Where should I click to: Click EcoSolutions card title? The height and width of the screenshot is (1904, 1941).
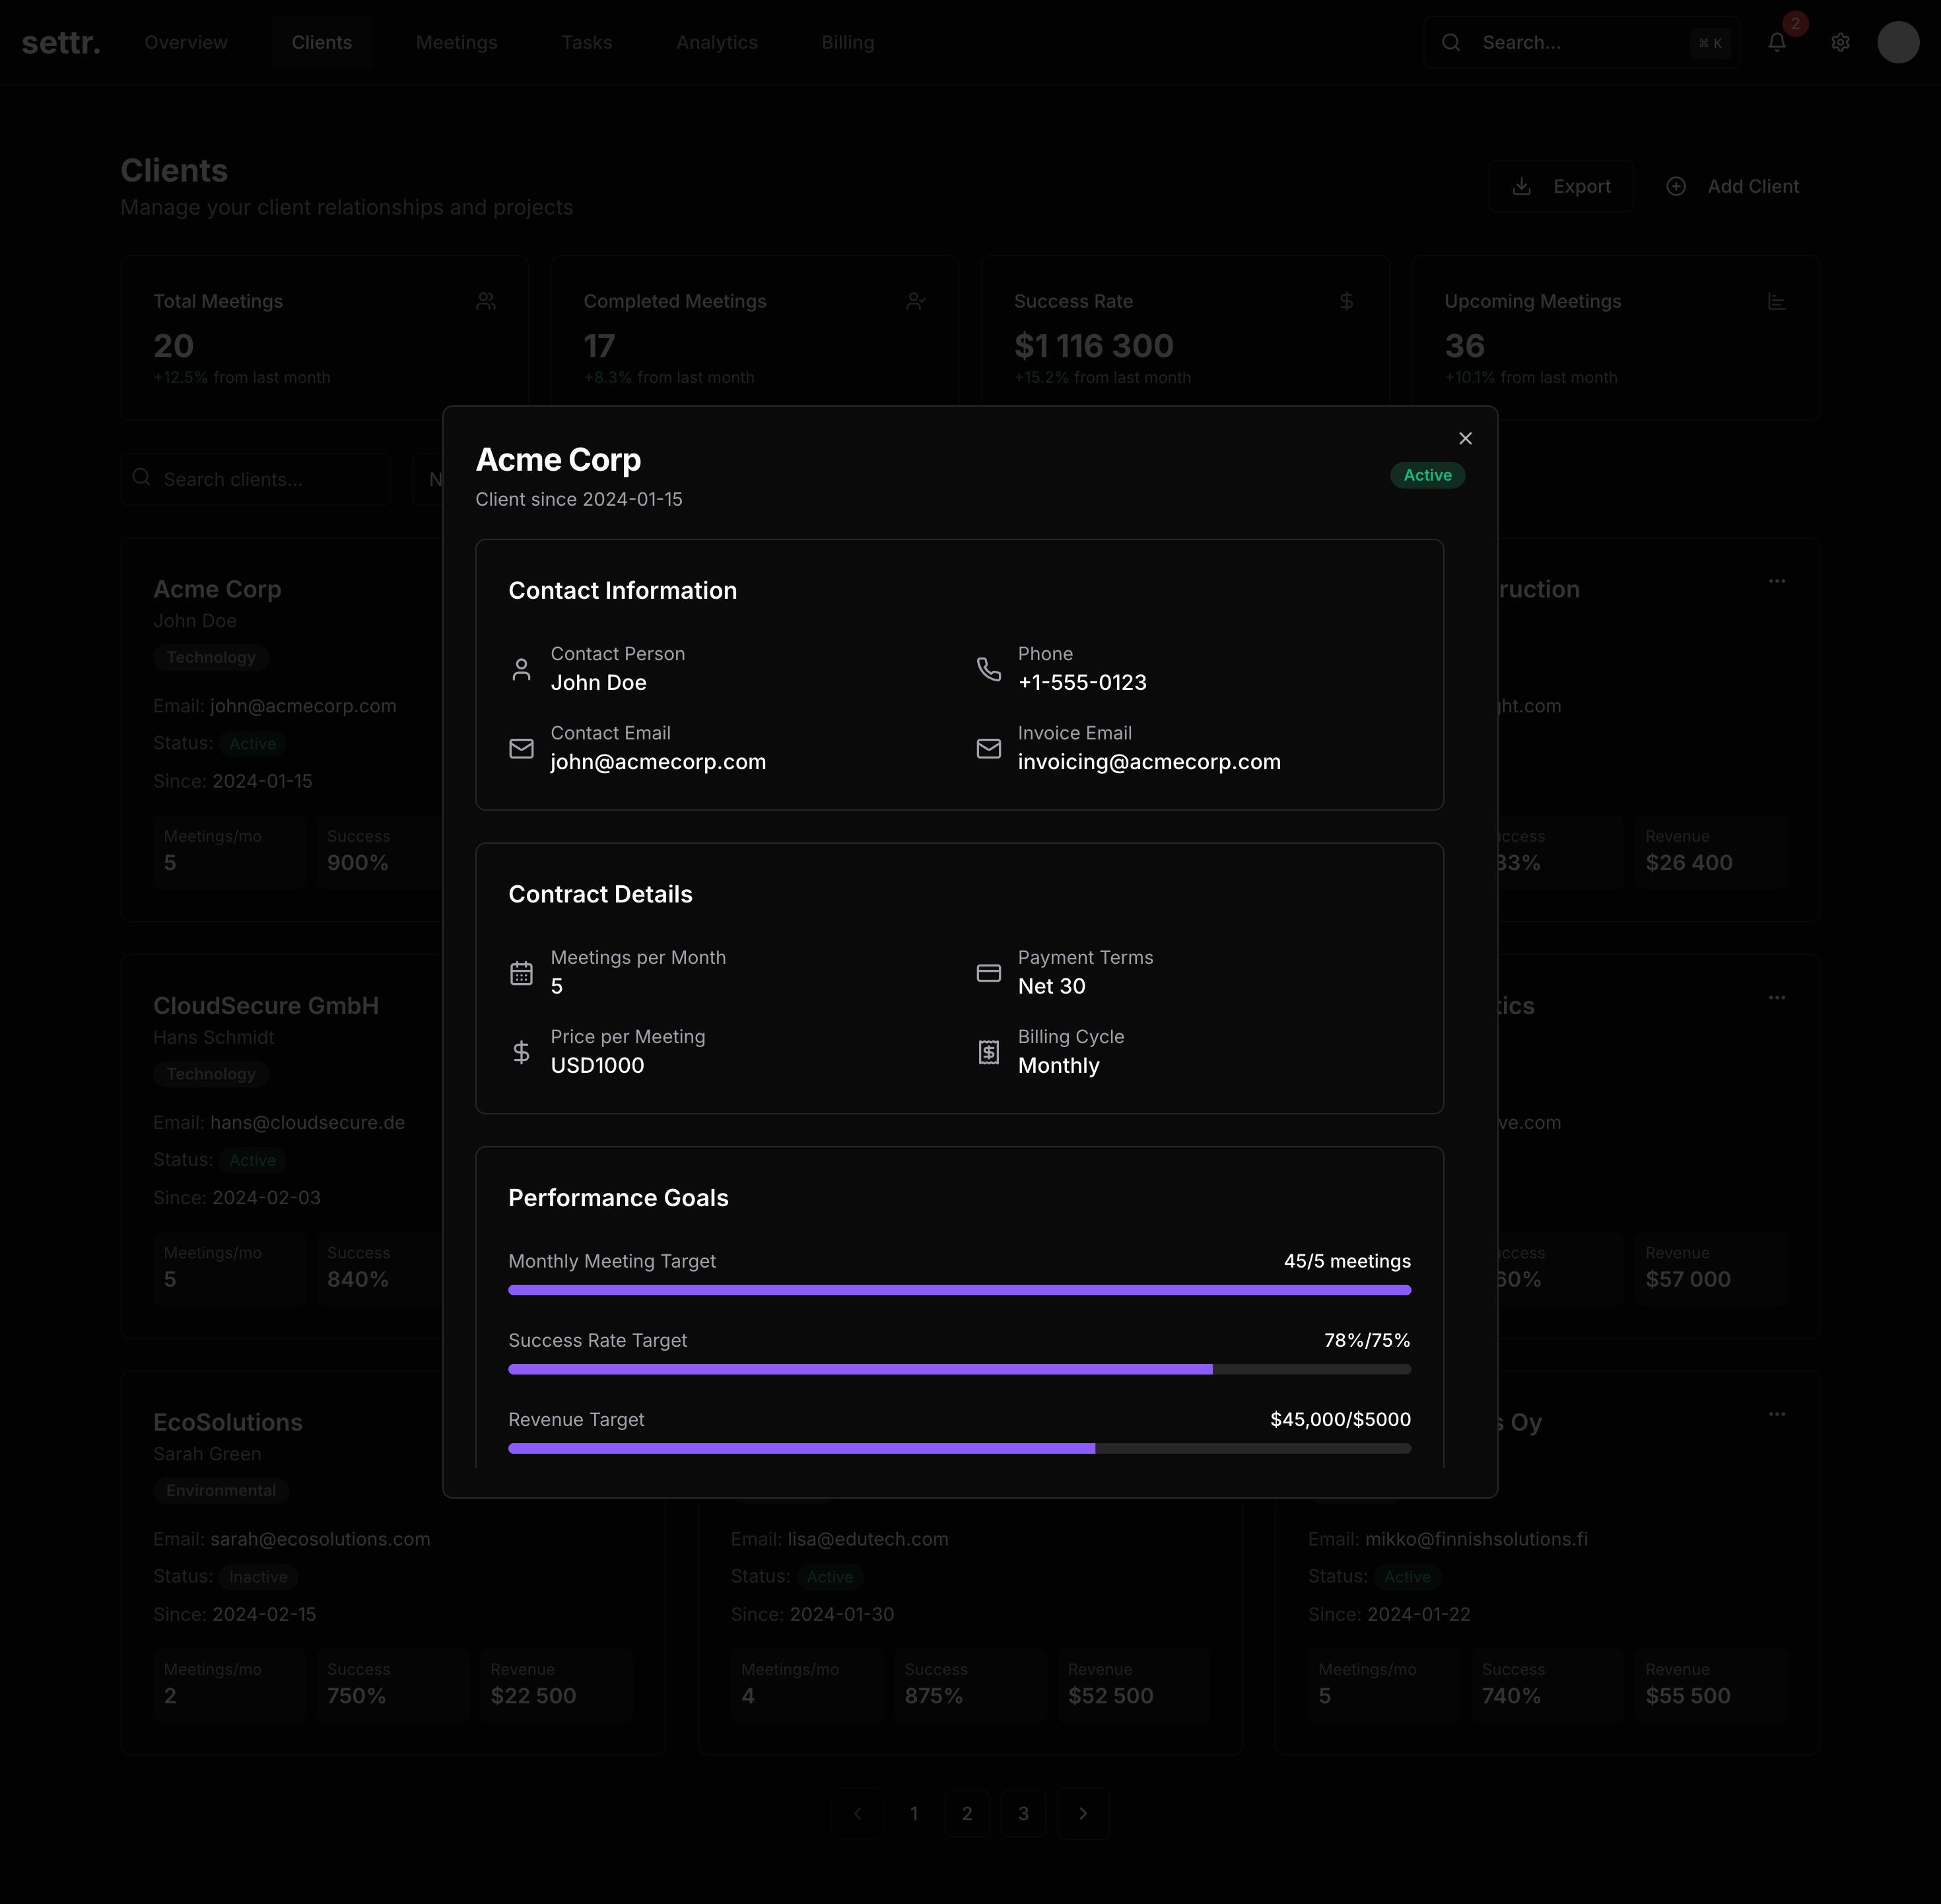click(x=228, y=1422)
